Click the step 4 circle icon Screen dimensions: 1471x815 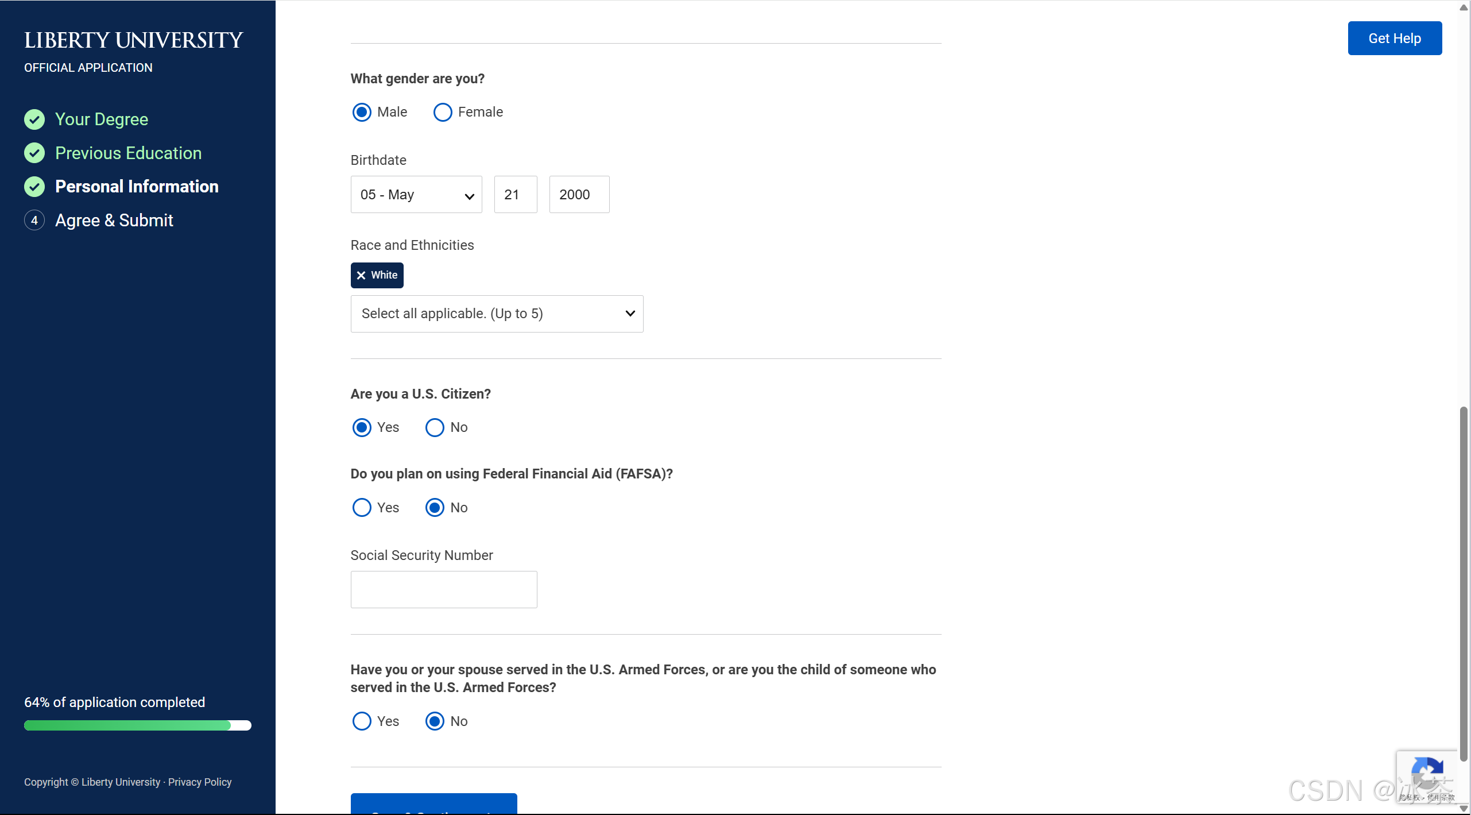(34, 221)
